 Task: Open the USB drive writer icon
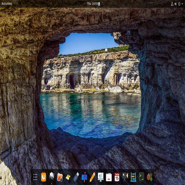[76, 177]
